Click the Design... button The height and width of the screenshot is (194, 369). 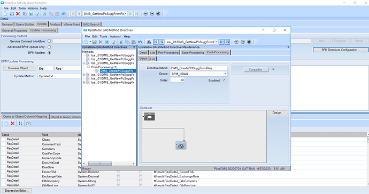click(278, 112)
